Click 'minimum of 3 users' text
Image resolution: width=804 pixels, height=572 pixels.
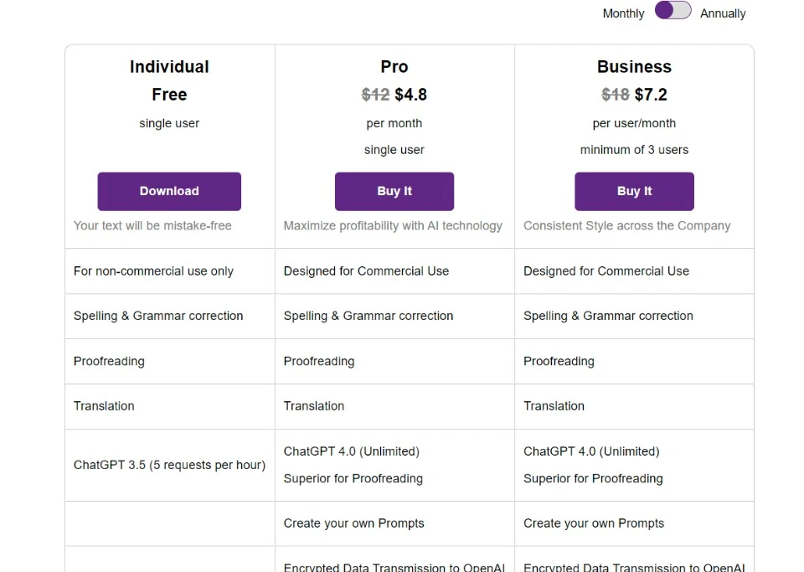(x=634, y=150)
